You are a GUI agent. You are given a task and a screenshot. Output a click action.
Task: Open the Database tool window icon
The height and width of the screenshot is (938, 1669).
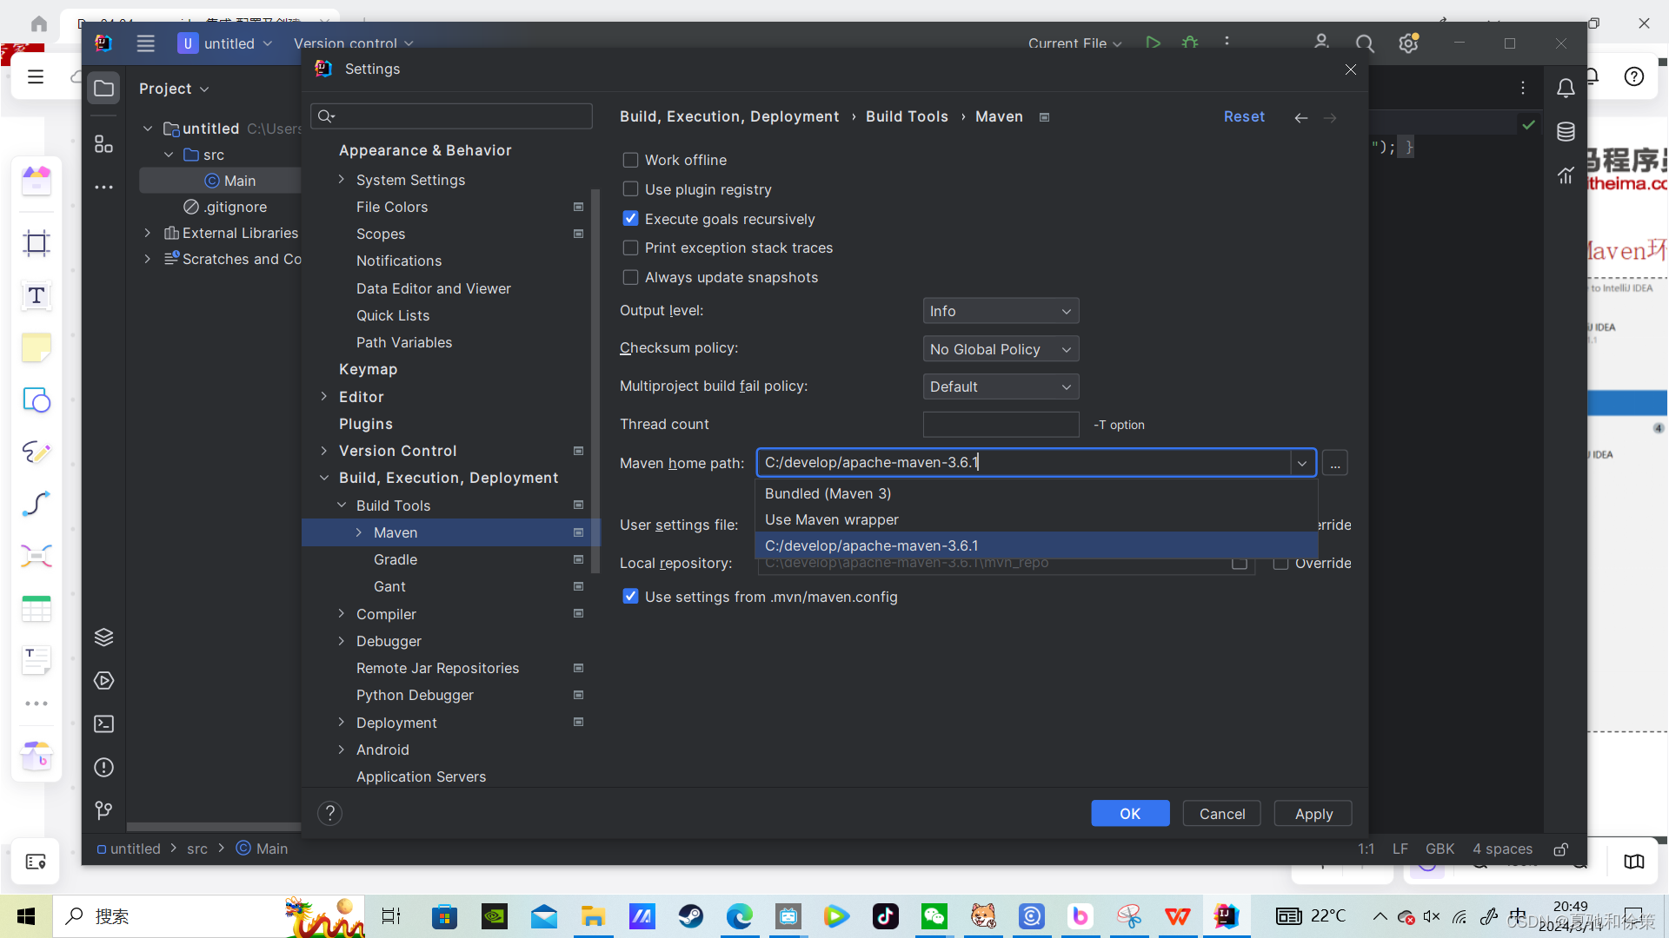pyautogui.click(x=1566, y=132)
